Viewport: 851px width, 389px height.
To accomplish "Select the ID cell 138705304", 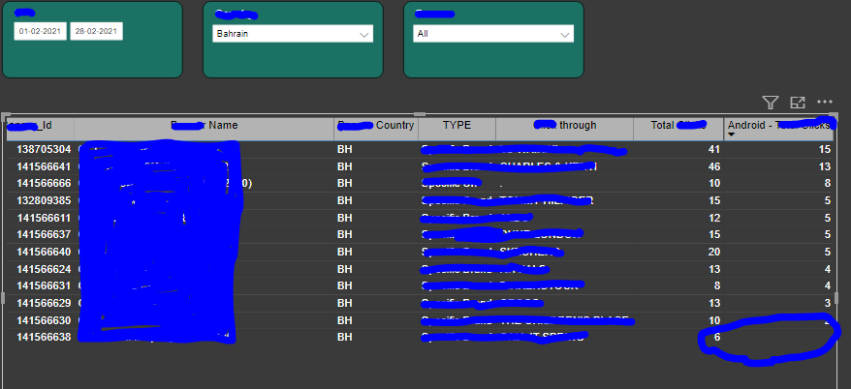I will [x=44, y=150].
